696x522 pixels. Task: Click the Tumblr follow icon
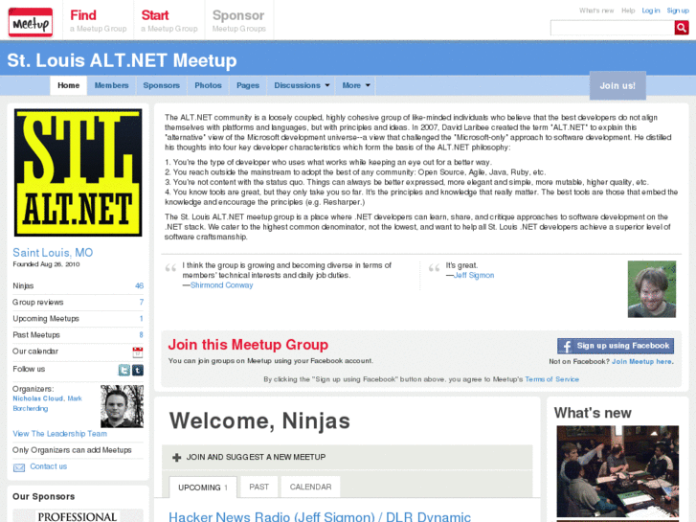(x=138, y=370)
